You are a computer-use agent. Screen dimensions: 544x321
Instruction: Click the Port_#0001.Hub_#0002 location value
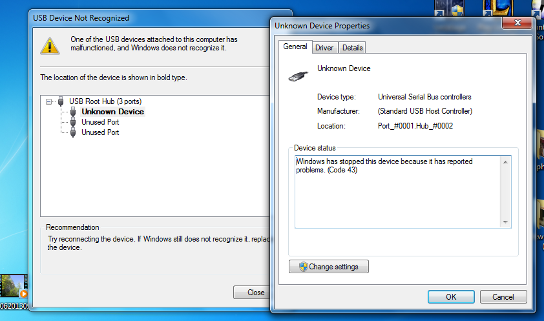click(x=415, y=126)
